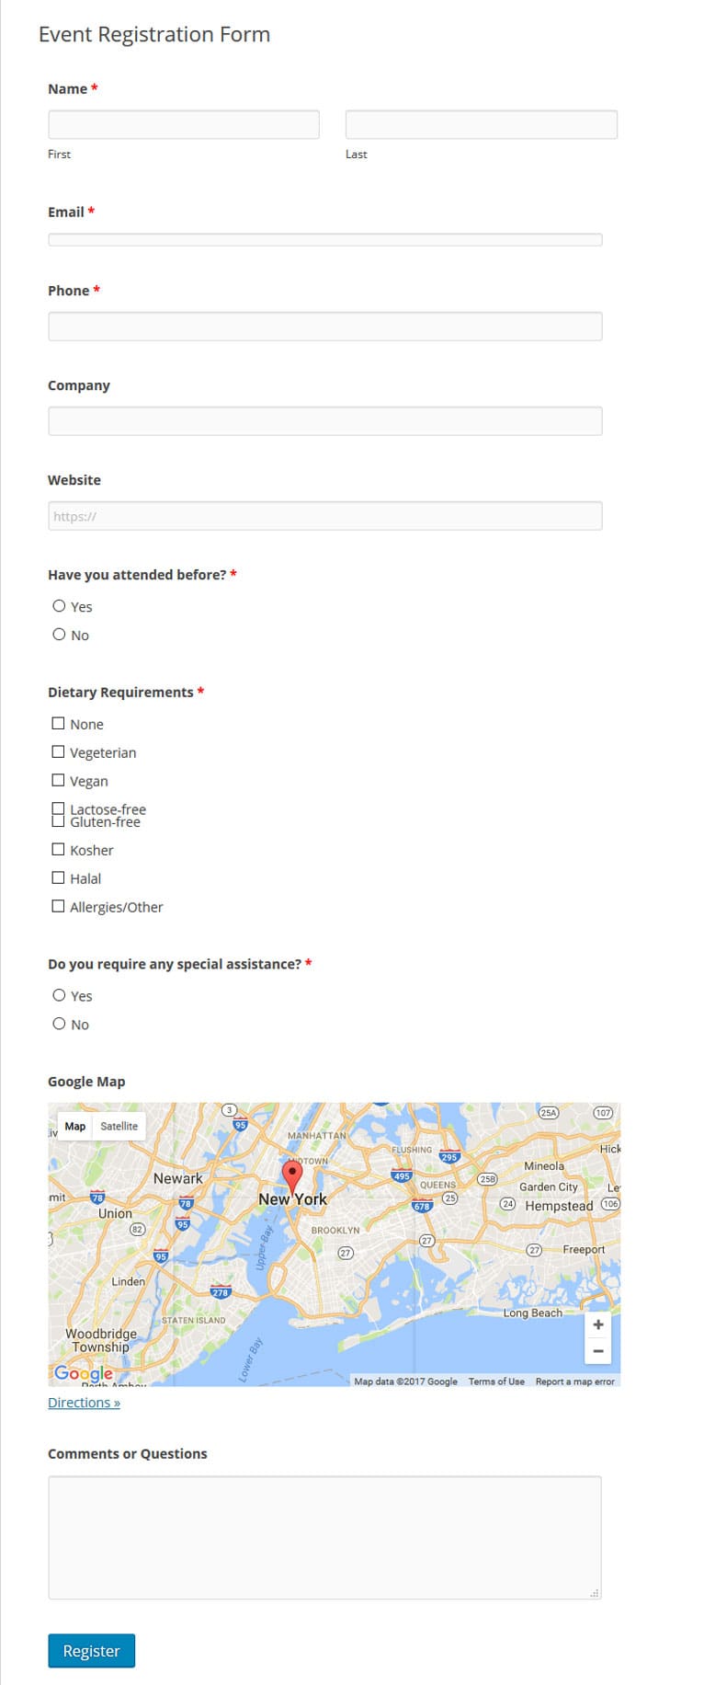Check the Allergies/Other option

pyautogui.click(x=58, y=905)
